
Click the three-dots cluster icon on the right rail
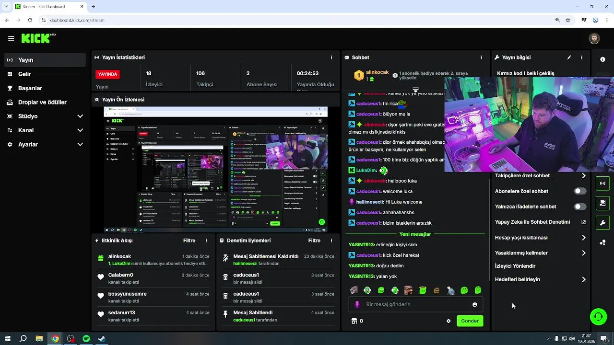tap(602, 242)
